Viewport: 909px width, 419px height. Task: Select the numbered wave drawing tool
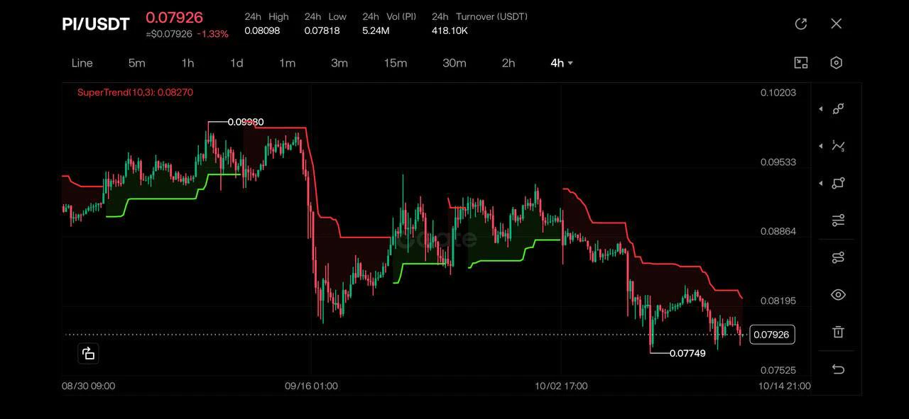click(839, 146)
